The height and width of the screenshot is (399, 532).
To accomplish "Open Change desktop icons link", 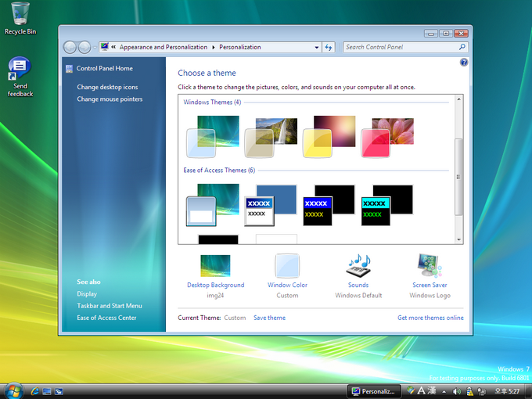I will pyautogui.click(x=107, y=87).
